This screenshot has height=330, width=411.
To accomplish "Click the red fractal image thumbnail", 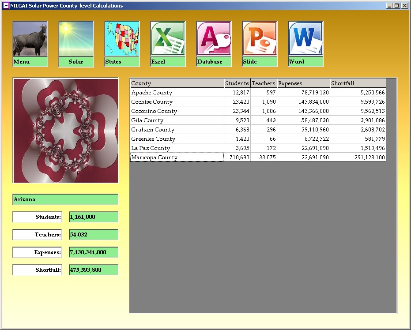I will tap(65, 131).
